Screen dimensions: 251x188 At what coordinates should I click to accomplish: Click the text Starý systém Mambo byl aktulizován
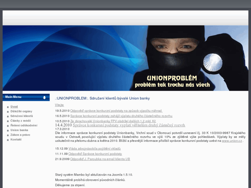(94, 175)
